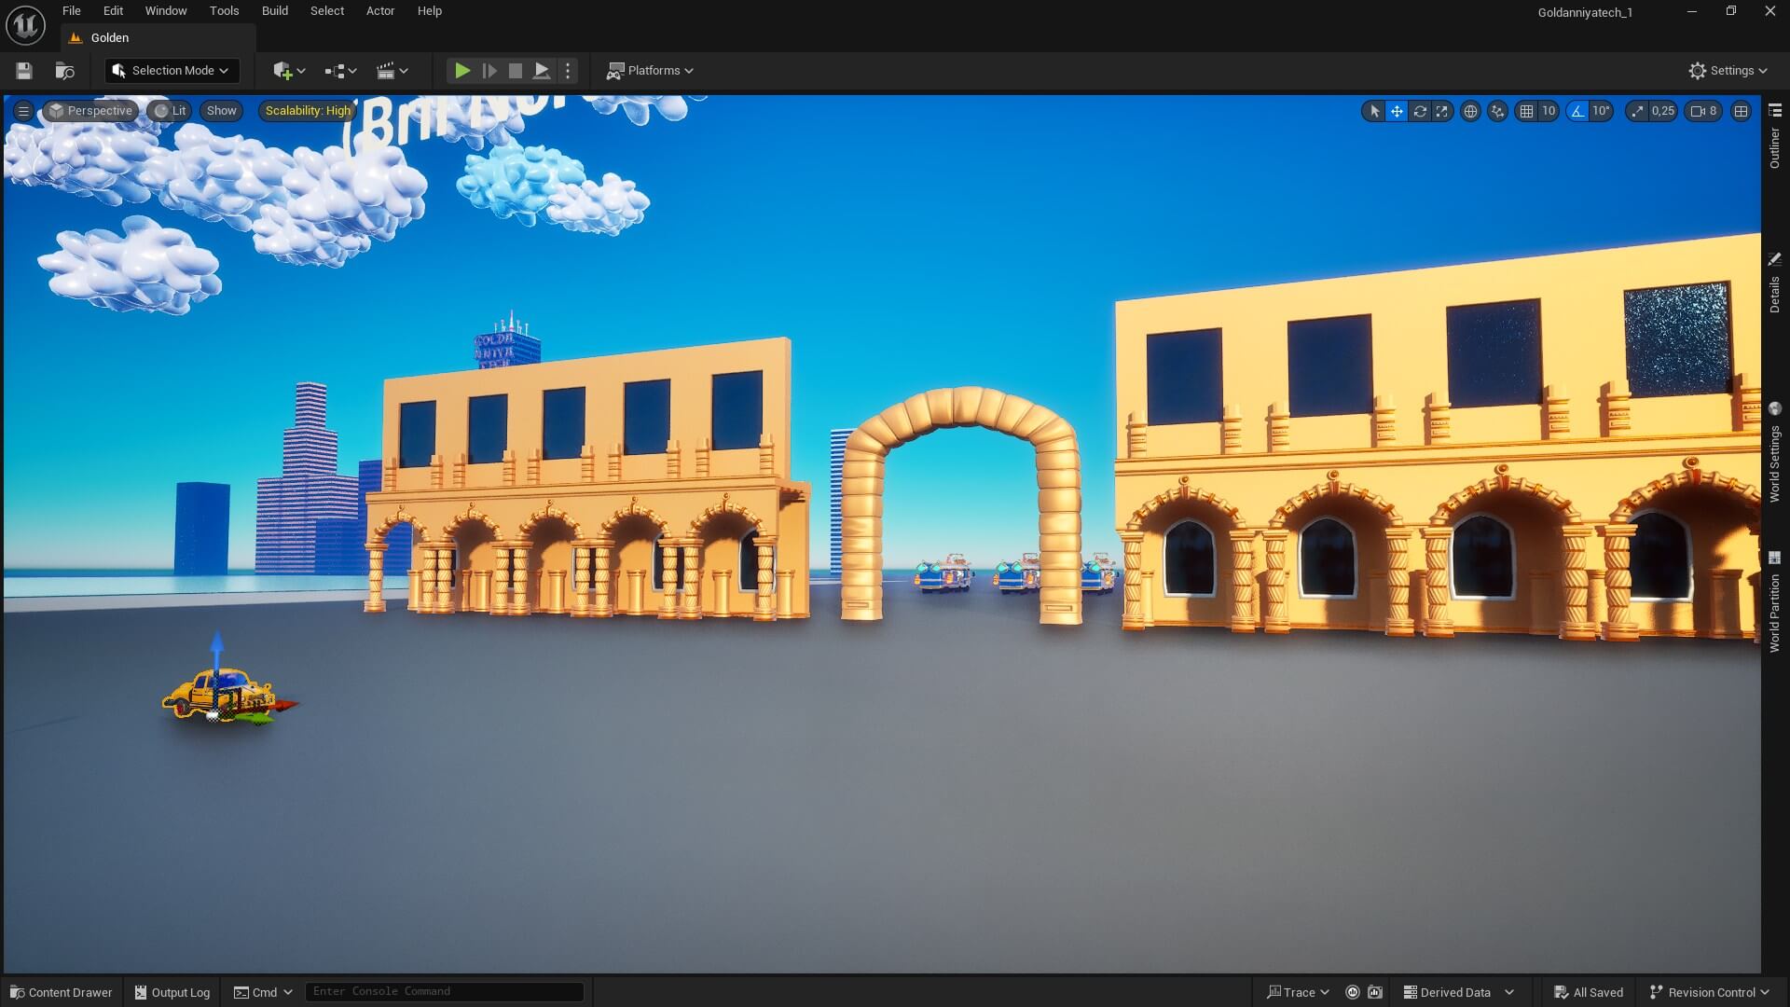Toggle grid snapping
This screenshot has height=1007, width=1790.
click(1526, 110)
